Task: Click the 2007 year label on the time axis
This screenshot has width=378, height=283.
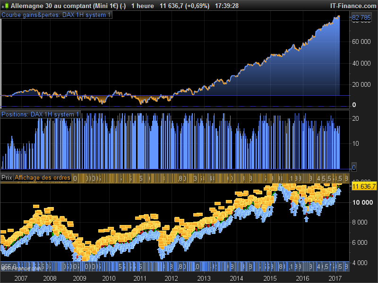Action: pos(21,278)
